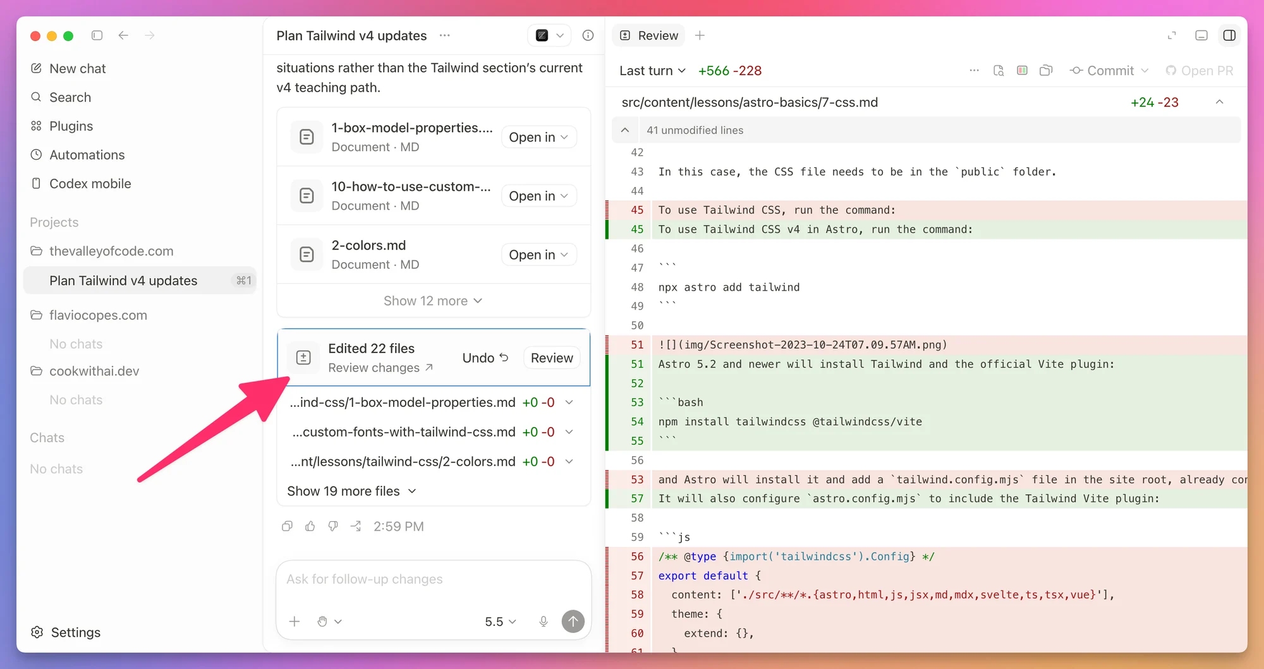Image resolution: width=1264 pixels, height=669 pixels.
Task: Click the npx astro add tailwind line
Action: [729, 287]
